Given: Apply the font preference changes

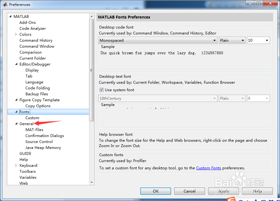Looking at the screenshot, I should 223,191.
